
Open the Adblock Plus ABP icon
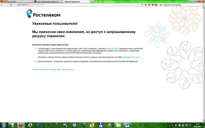156,5
